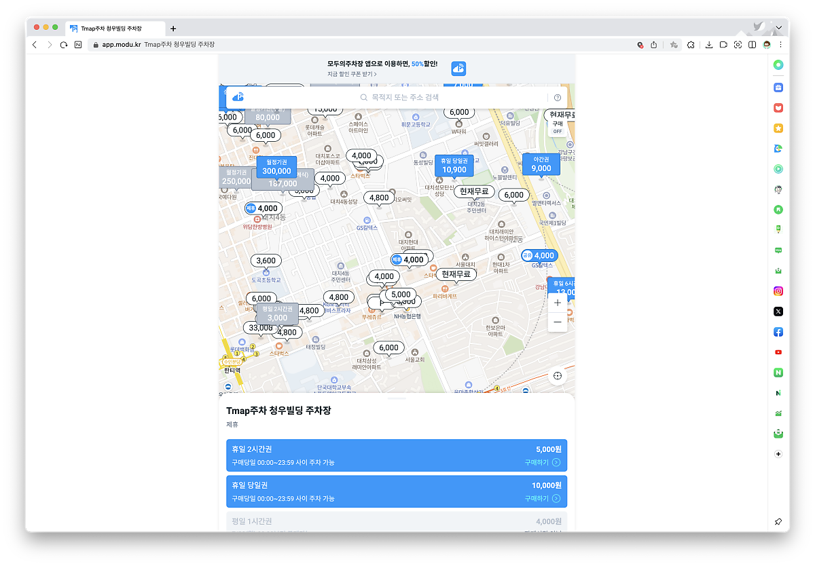This screenshot has width=815, height=566.
Task: Zoom in the map with plus button
Action: pos(558,303)
